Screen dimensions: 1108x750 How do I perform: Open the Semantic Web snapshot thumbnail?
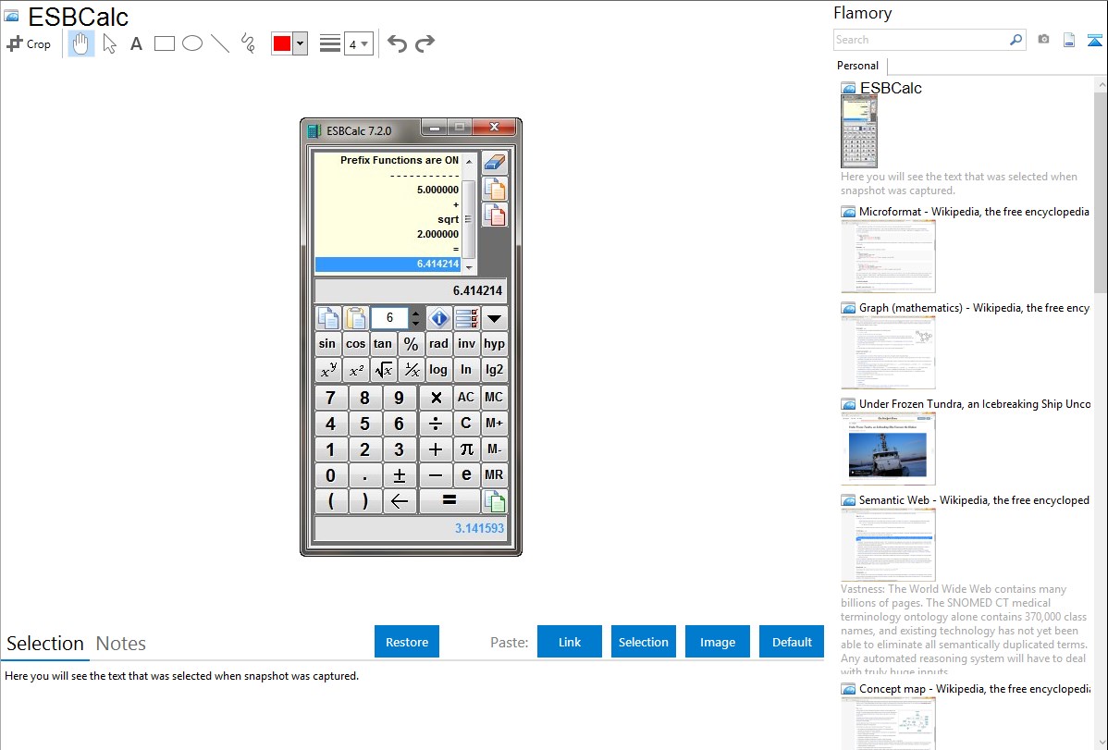[888, 545]
